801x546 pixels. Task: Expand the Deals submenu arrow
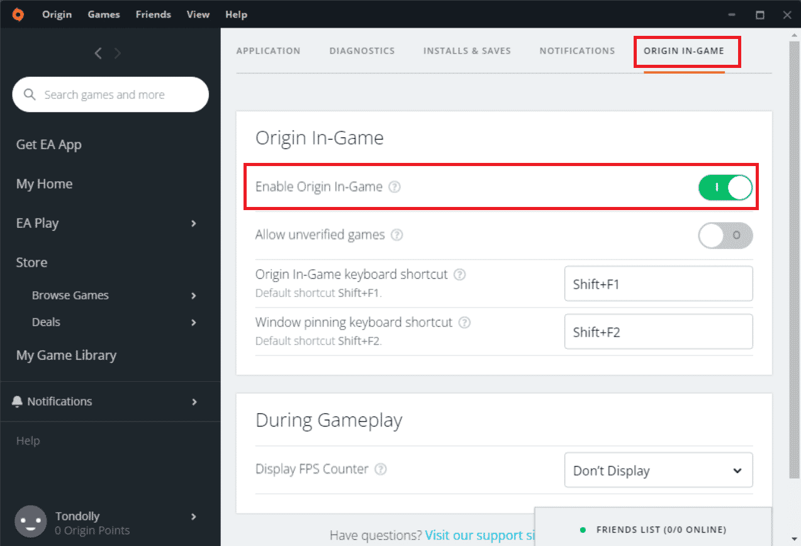[x=194, y=322]
